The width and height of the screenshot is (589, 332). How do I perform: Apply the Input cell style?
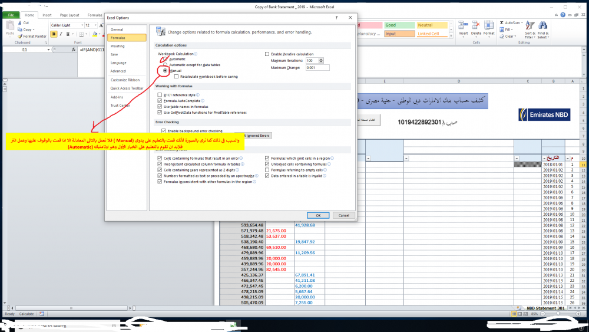coord(399,34)
